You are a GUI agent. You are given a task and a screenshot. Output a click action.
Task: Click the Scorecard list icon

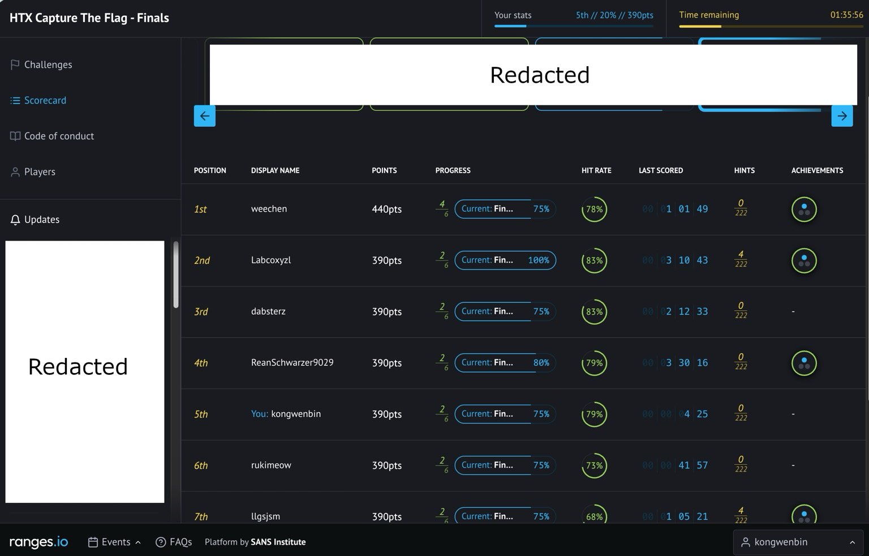15,100
